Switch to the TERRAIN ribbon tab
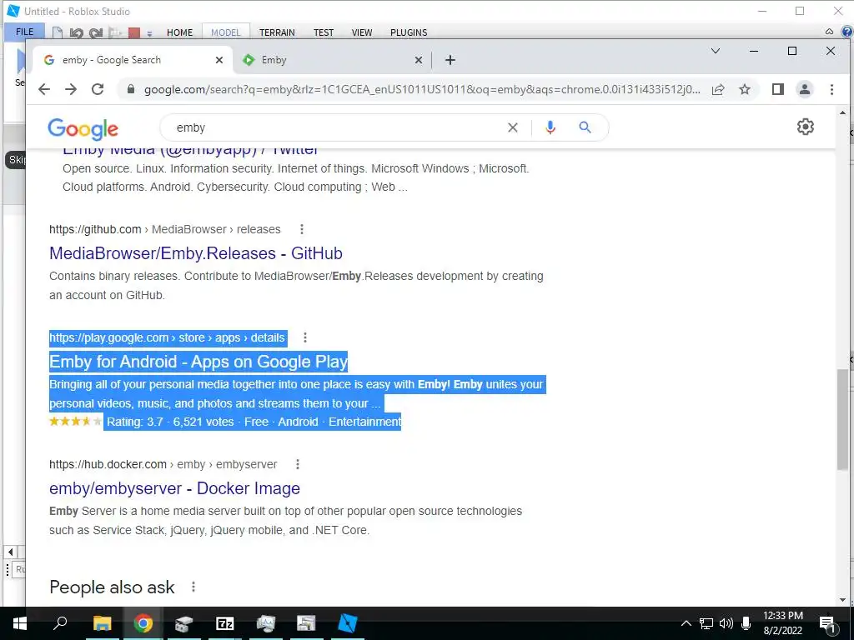The width and height of the screenshot is (854, 640). point(277,32)
